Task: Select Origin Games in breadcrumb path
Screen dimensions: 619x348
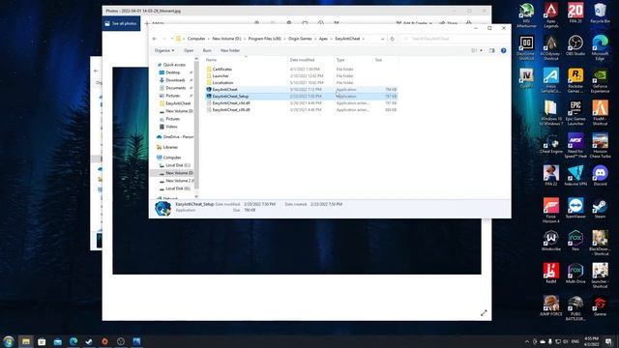Action: [300, 39]
